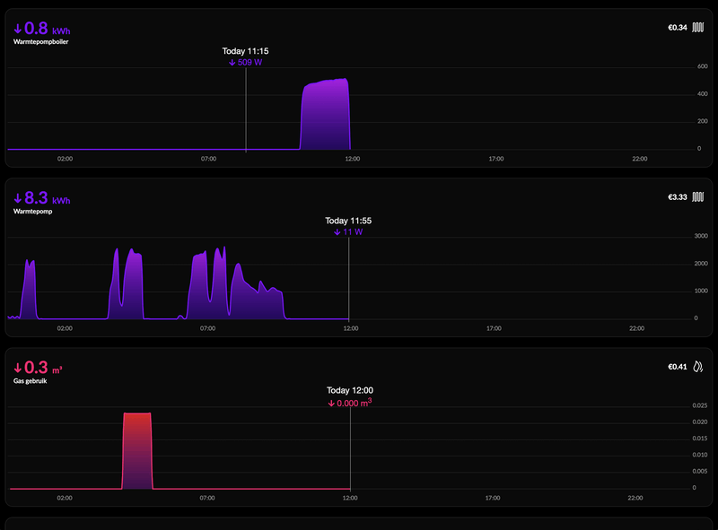This screenshot has width=718, height=530.
Task: Click the 17:00 label under Warmtepomp chart
Action: 494,328
